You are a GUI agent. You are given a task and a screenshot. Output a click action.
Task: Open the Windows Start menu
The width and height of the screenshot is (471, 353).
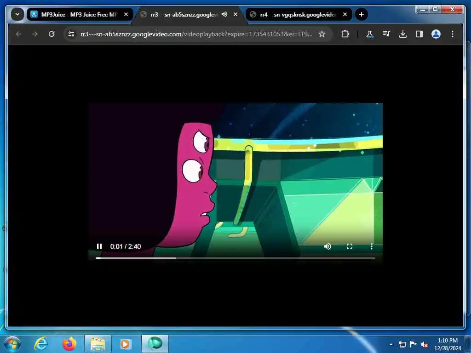12,344
